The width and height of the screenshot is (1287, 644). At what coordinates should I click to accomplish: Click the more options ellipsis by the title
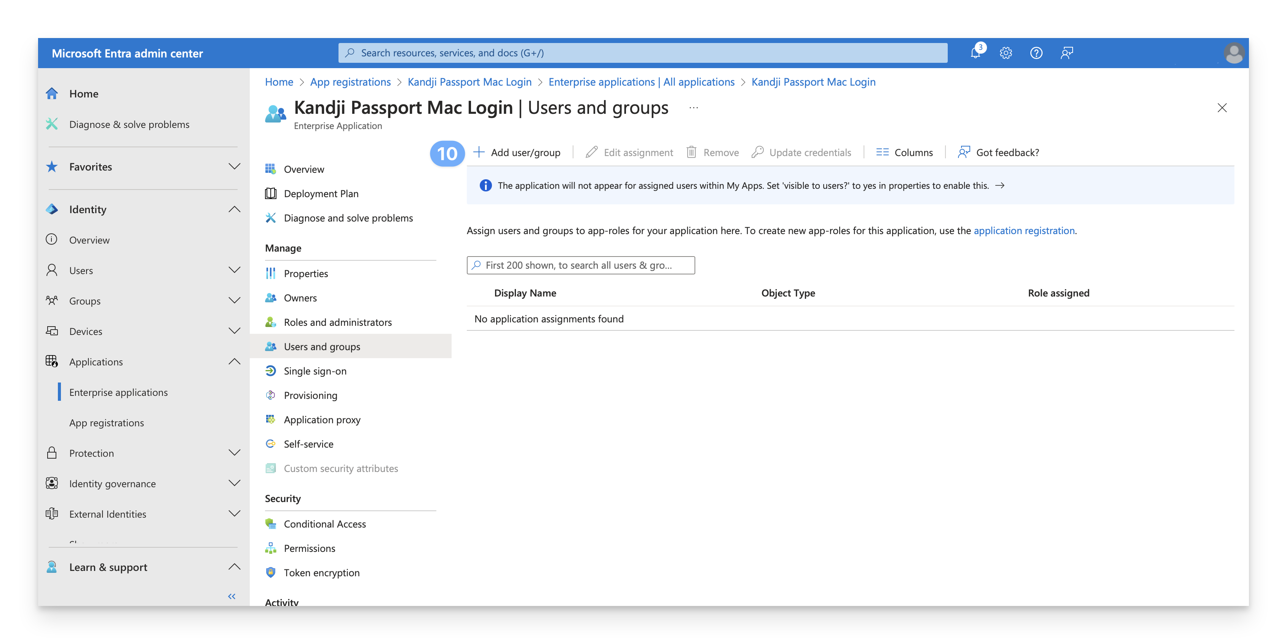click(x=693, y=108)
